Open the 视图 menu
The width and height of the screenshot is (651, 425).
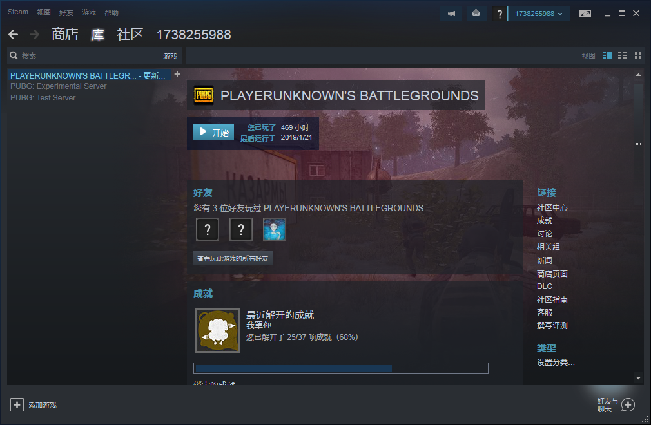click(44, 12)
